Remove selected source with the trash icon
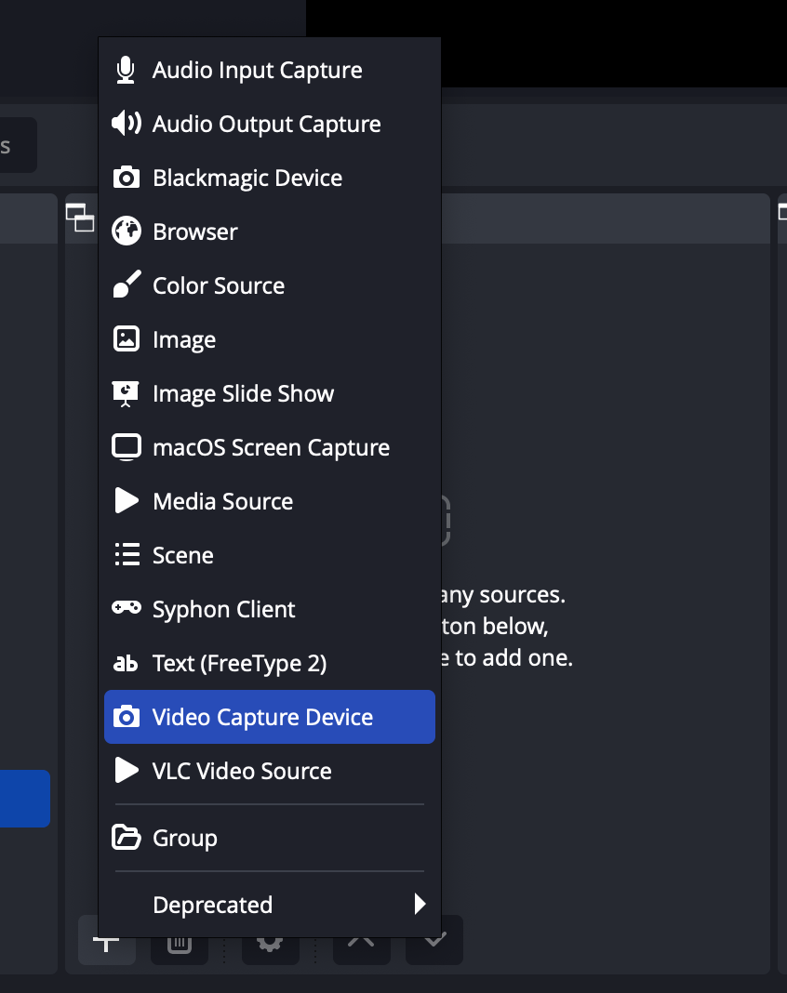 [179, 940]
